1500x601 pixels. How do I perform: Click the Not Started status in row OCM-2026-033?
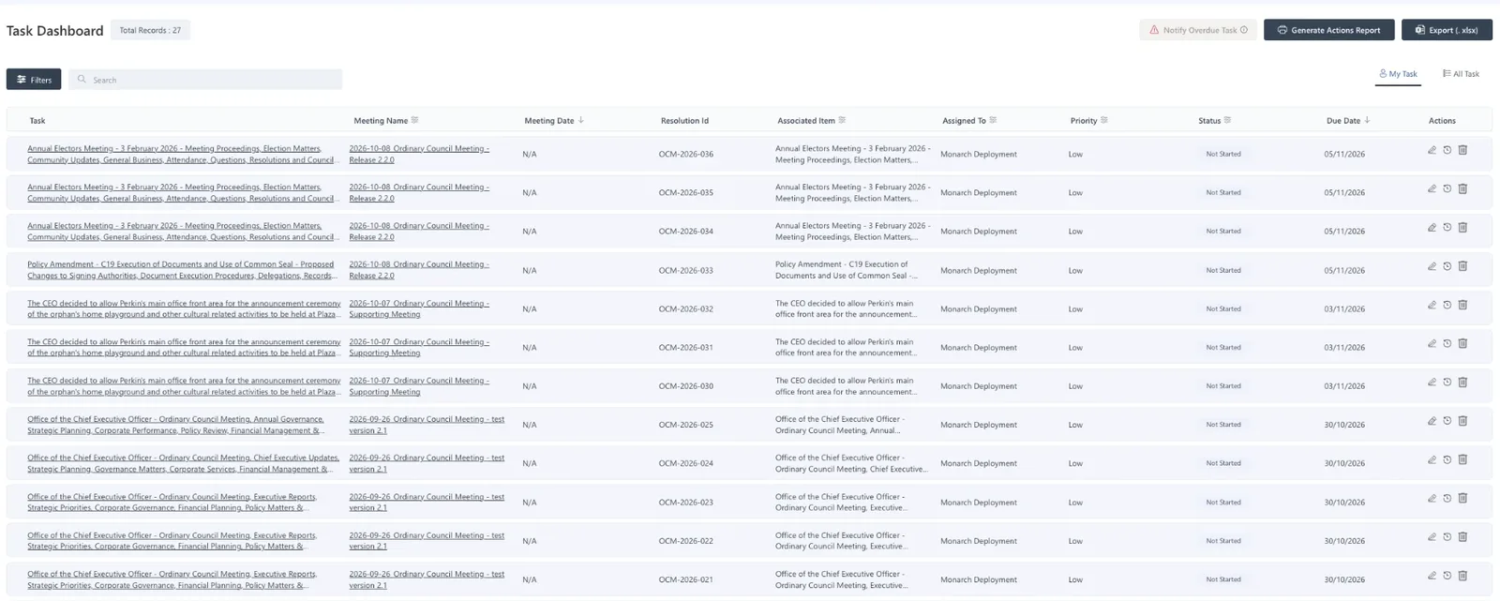tap(1223, 270)
